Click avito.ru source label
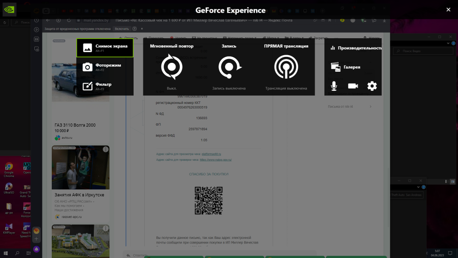Viewport: 458px width, 258px height. [x=67, y=137]
